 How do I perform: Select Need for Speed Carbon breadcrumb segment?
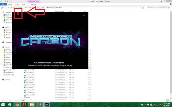55,8
